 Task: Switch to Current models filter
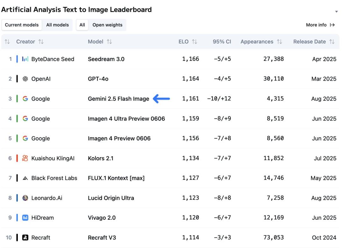tap(22, 25)
